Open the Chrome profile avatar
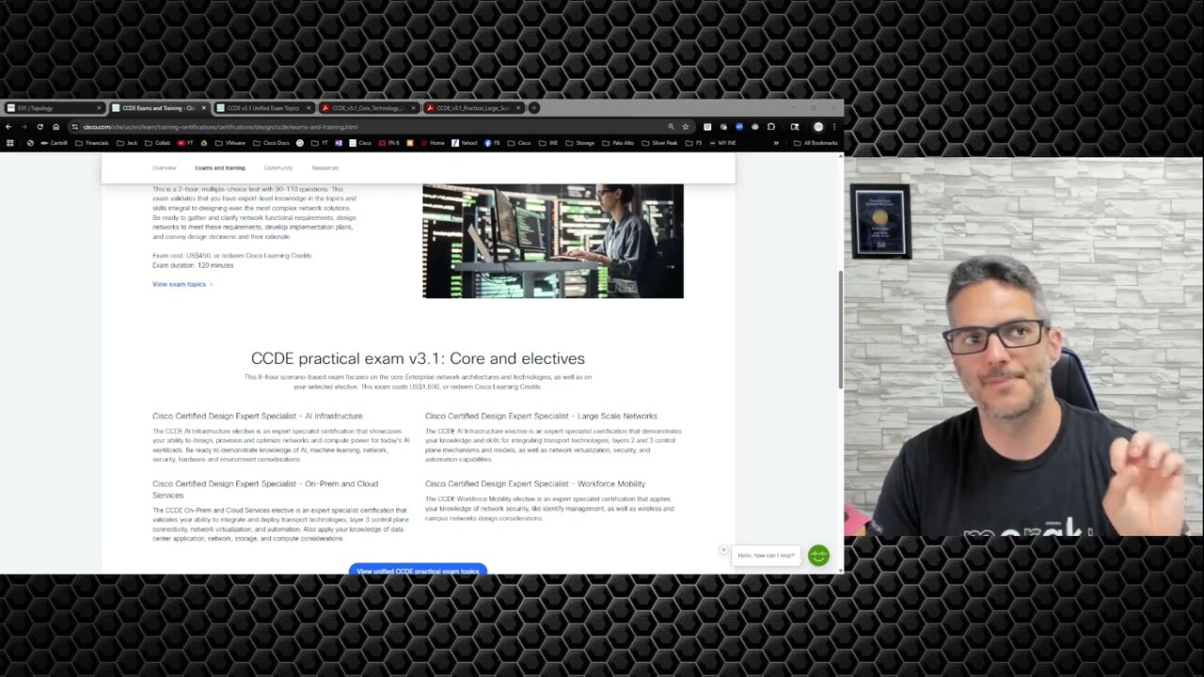 (x=818, y=127)
